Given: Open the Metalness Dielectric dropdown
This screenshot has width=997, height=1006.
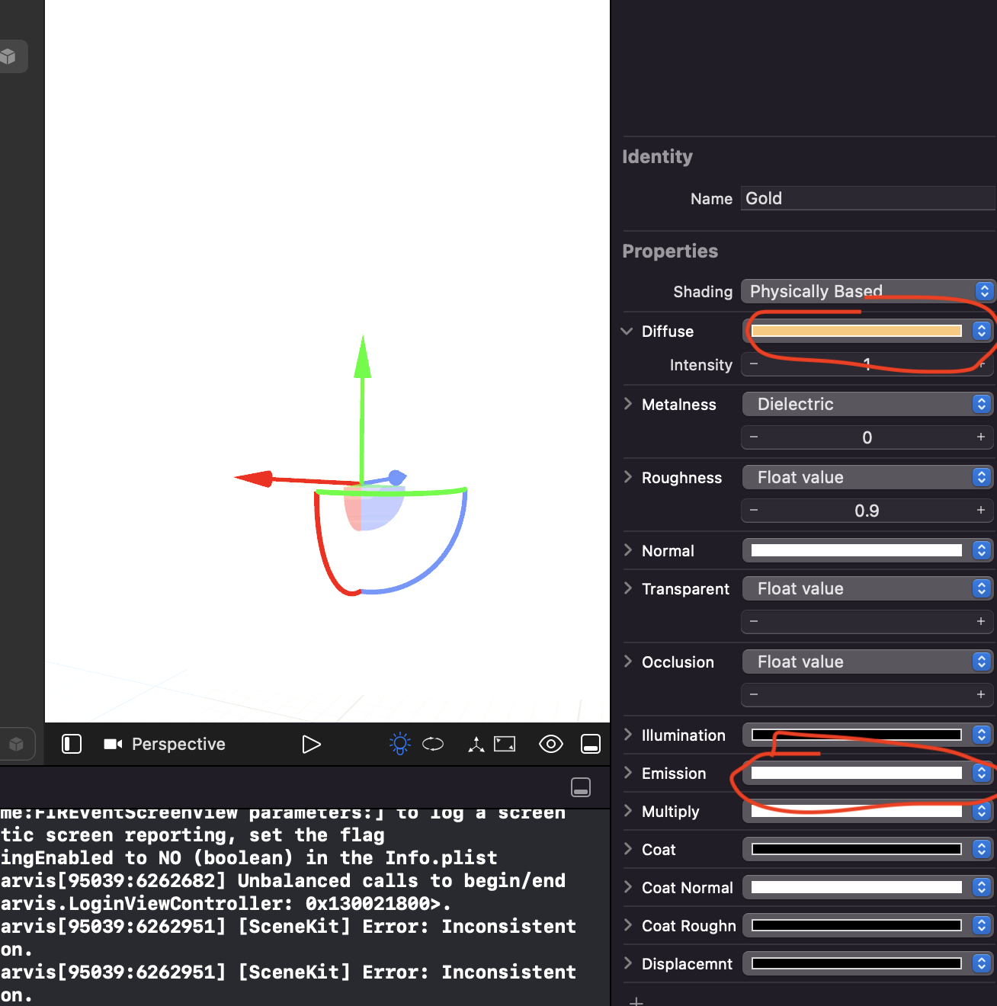Looking at the screenshot, I should click(867, 404).
